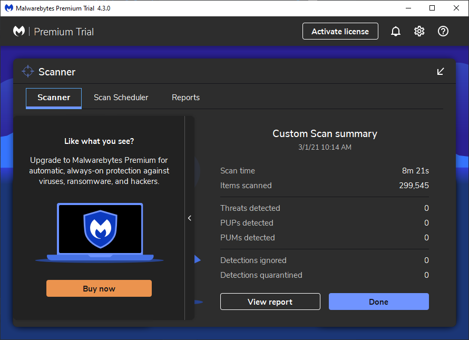Click the Detections ignored label
469x340 pixels.
click(x=253, y=260)
